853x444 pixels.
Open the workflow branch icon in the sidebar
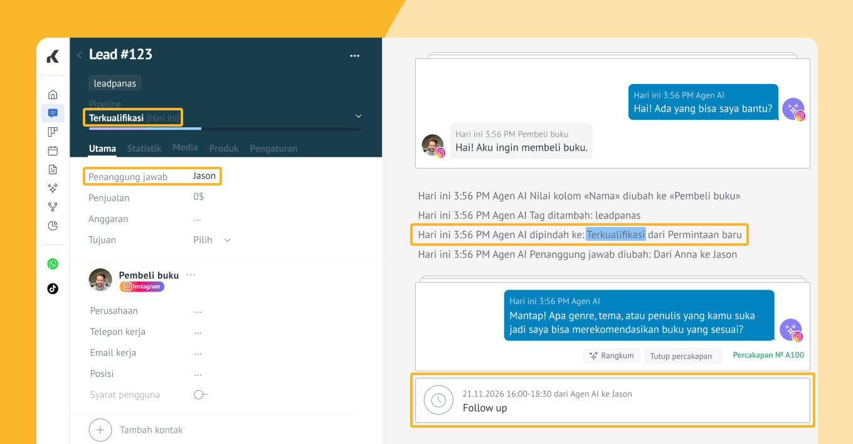click(x=53, y=206)
